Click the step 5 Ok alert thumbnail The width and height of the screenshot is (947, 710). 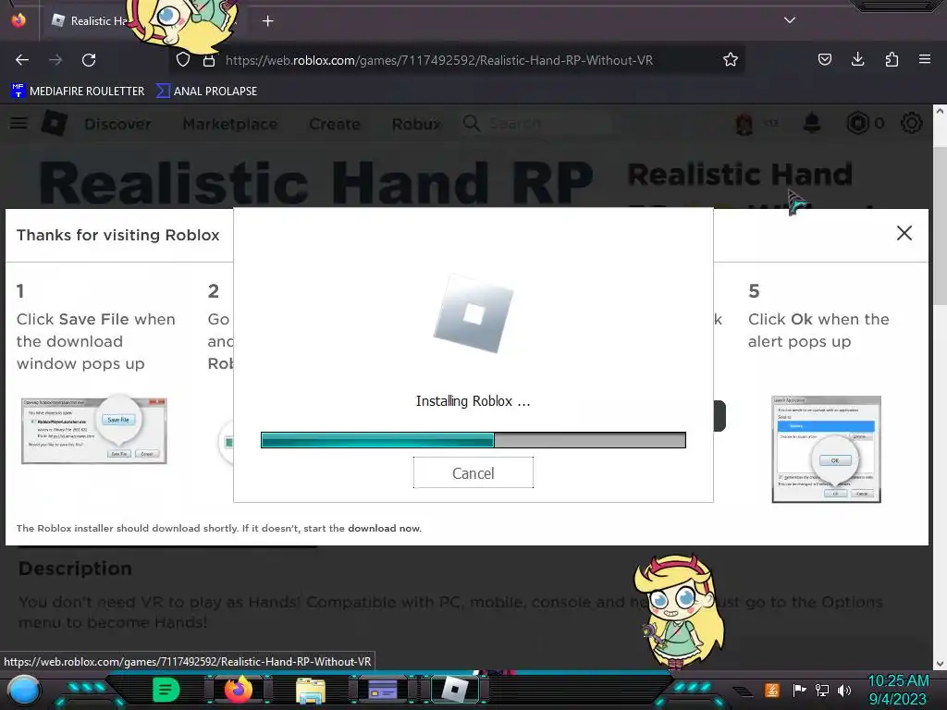(x=826, y=449)
